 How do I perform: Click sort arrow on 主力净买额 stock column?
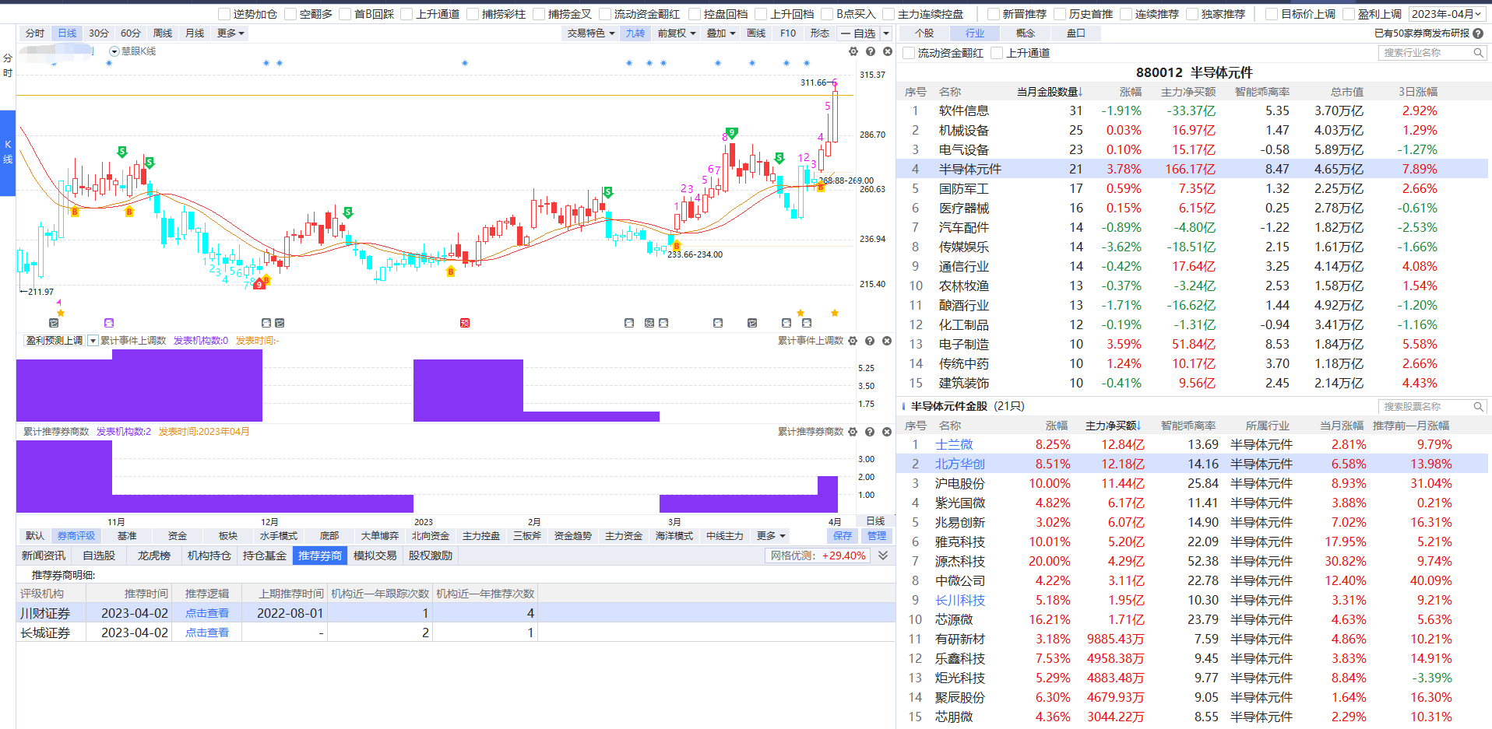click(x=1139, y=426)
